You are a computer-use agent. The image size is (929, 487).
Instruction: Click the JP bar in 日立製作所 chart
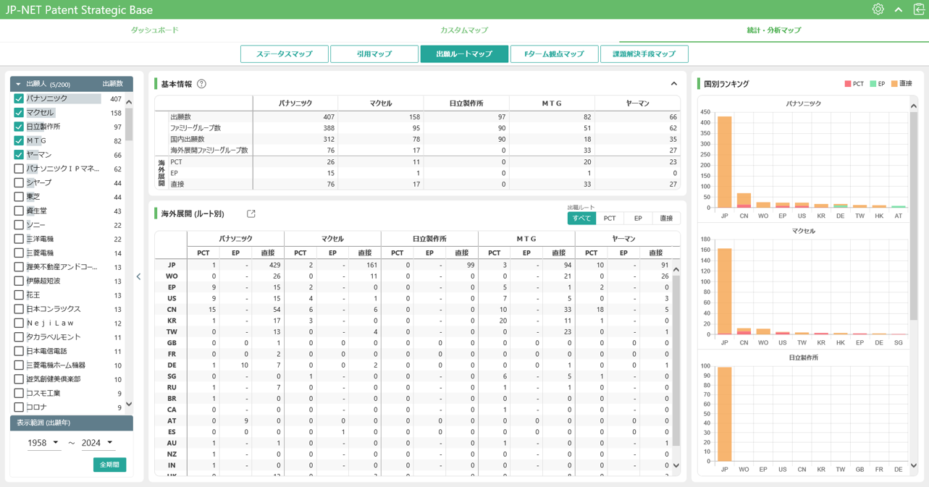(724, 414)
